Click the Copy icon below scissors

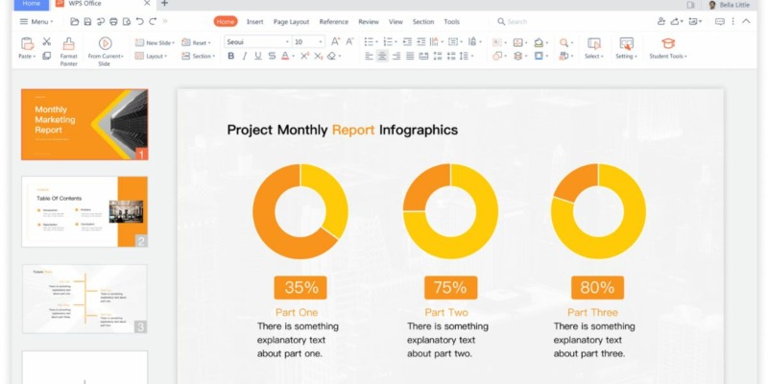[x=46, y=56]
